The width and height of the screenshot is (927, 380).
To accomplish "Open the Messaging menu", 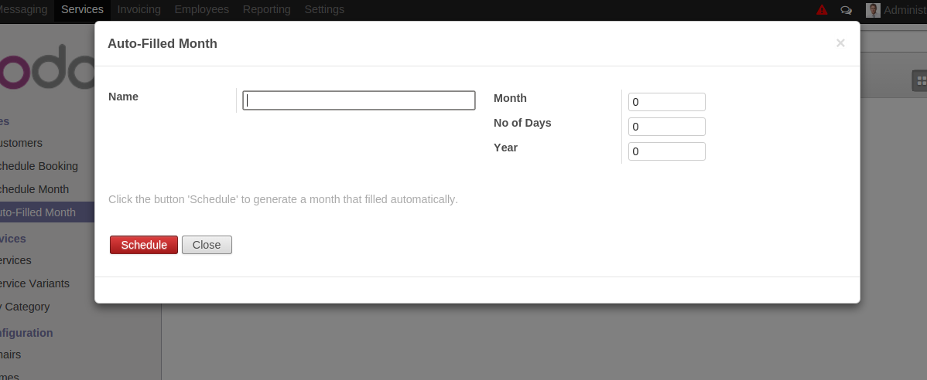I will [24, 9].
